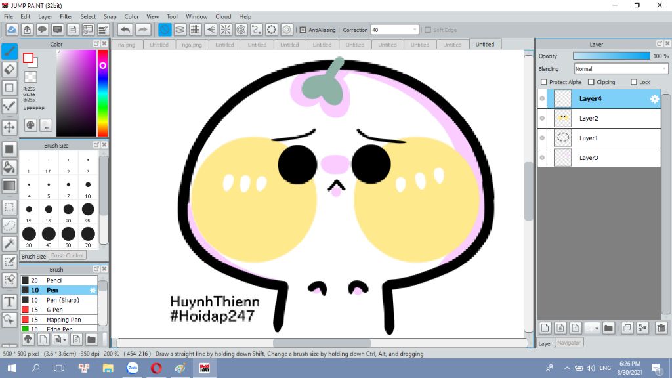Click the Undo arrow icon
672x378 pixels.
pyautogui.click(x=125, y=30)
